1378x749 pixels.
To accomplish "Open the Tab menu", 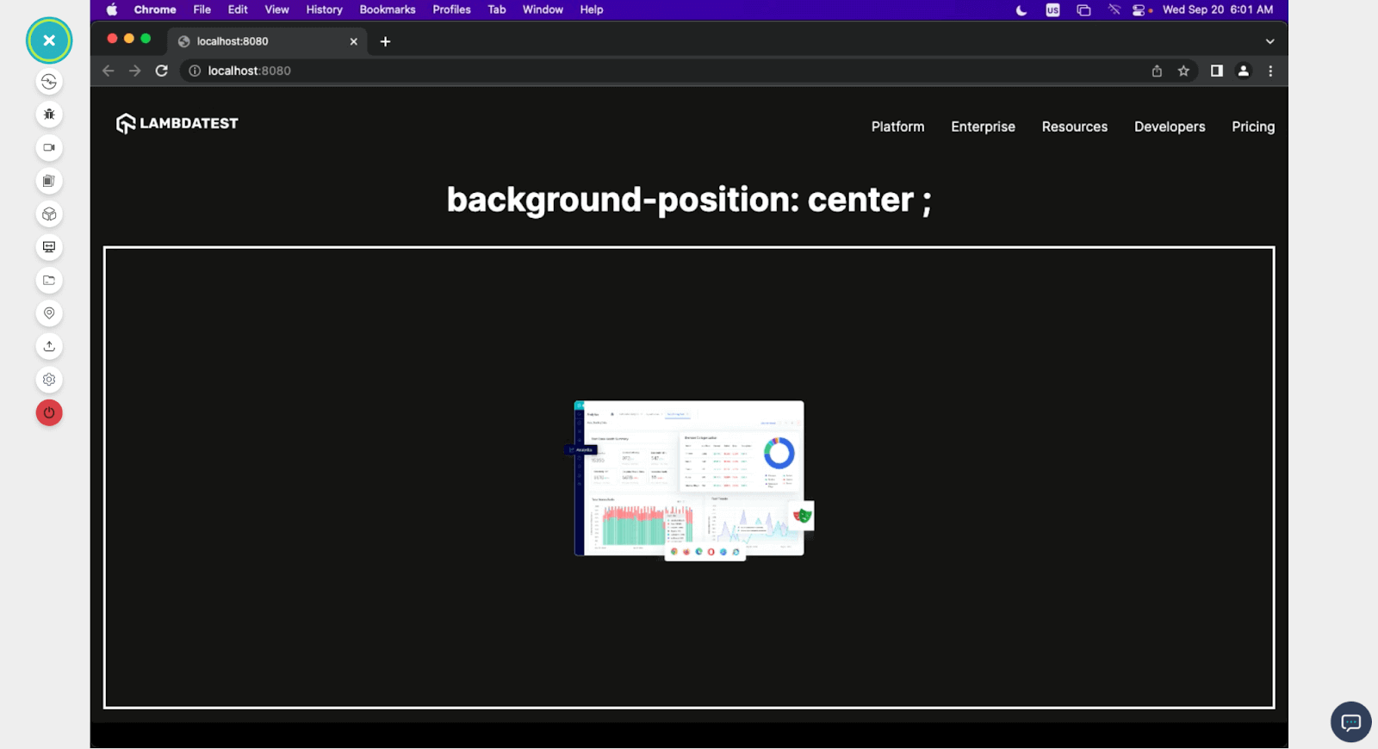I will click(x=497, y=9).
